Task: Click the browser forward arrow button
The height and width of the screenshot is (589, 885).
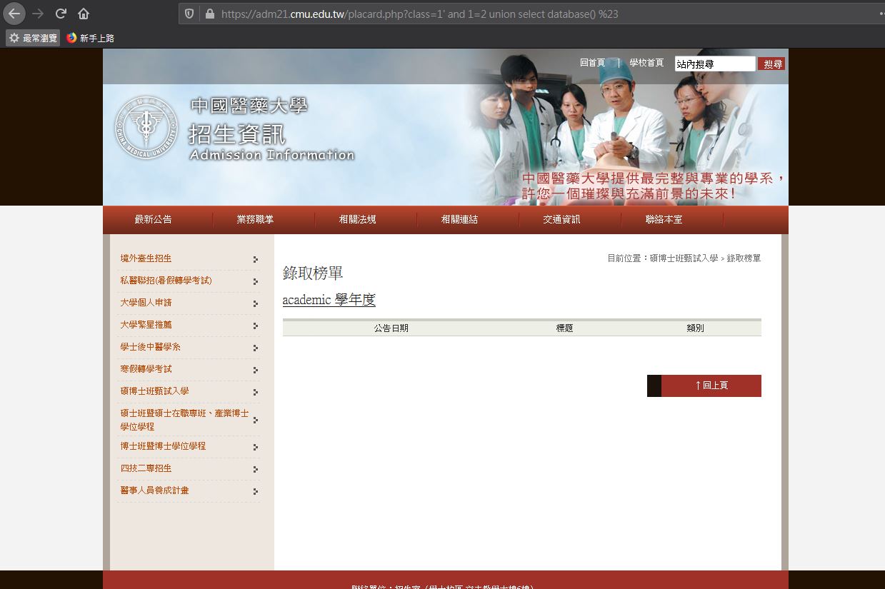Action: tap(38, 14)
